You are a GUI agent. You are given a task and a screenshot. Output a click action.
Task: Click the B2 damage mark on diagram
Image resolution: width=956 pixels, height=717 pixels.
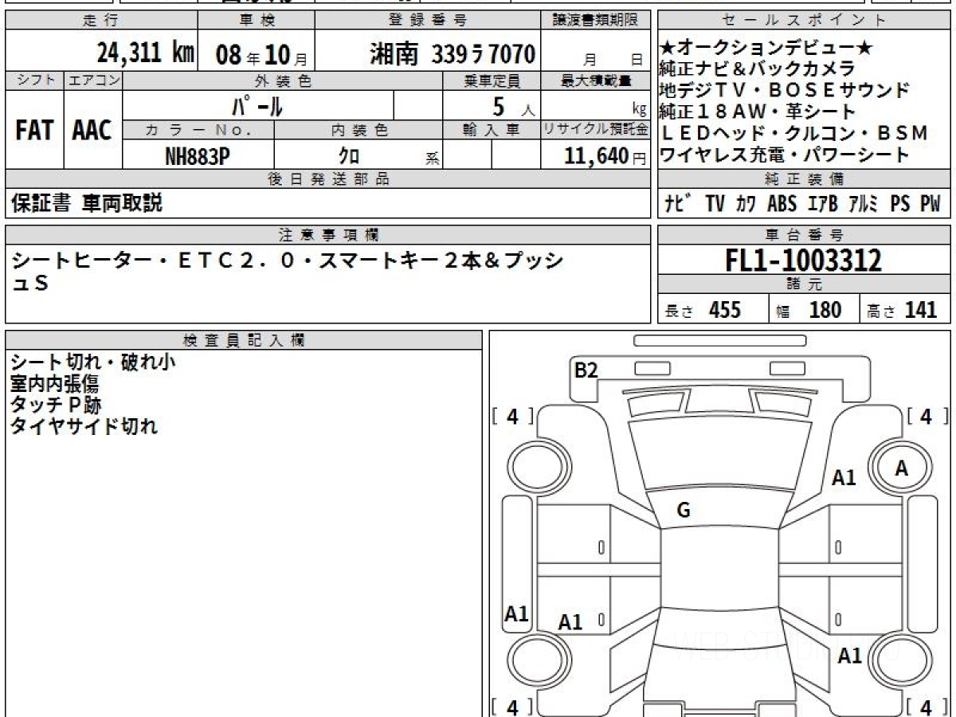tap(586, 370)
